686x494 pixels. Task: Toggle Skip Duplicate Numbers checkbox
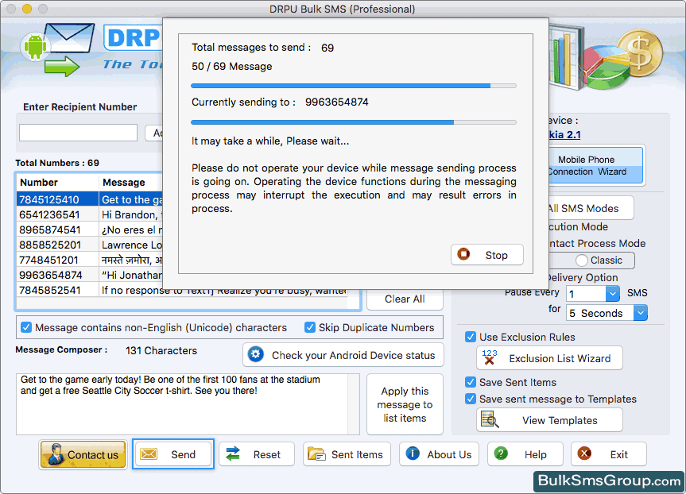pos(310,327)
